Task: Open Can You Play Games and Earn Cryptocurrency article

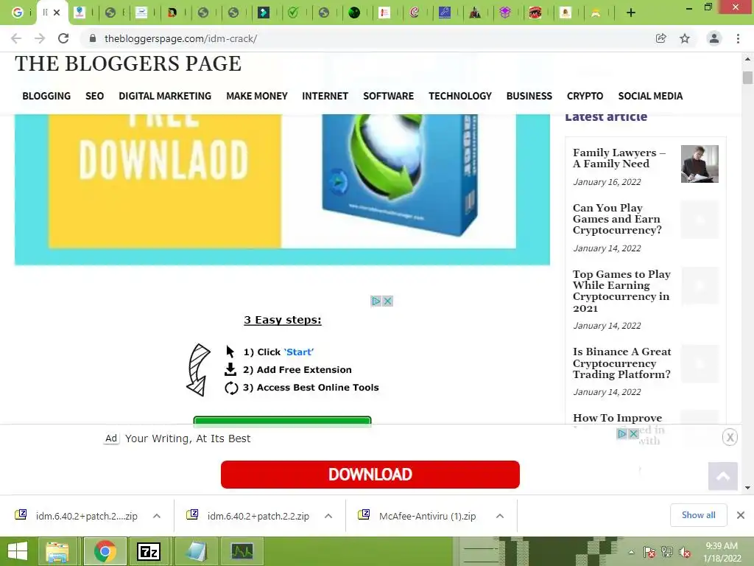Action: click(x=617, y=219)
